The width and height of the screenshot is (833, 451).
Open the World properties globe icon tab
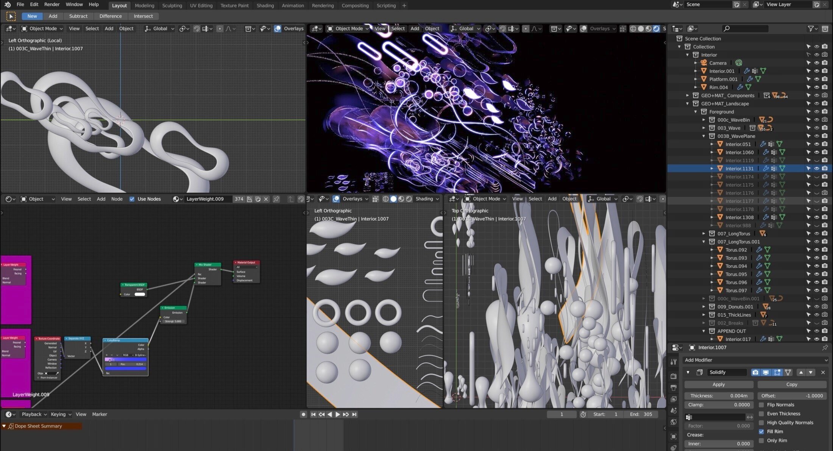[674, 422]
